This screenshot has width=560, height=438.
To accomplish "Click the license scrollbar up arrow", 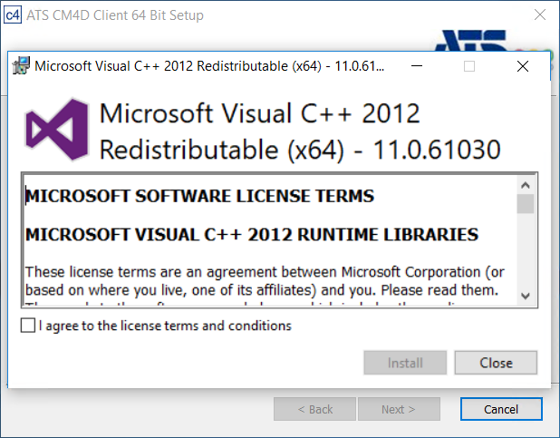I will pyautogui.click(x=525, y=183).
